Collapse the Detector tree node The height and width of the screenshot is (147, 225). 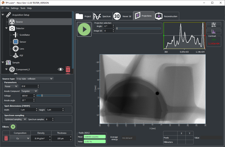[x=7, y=28]
